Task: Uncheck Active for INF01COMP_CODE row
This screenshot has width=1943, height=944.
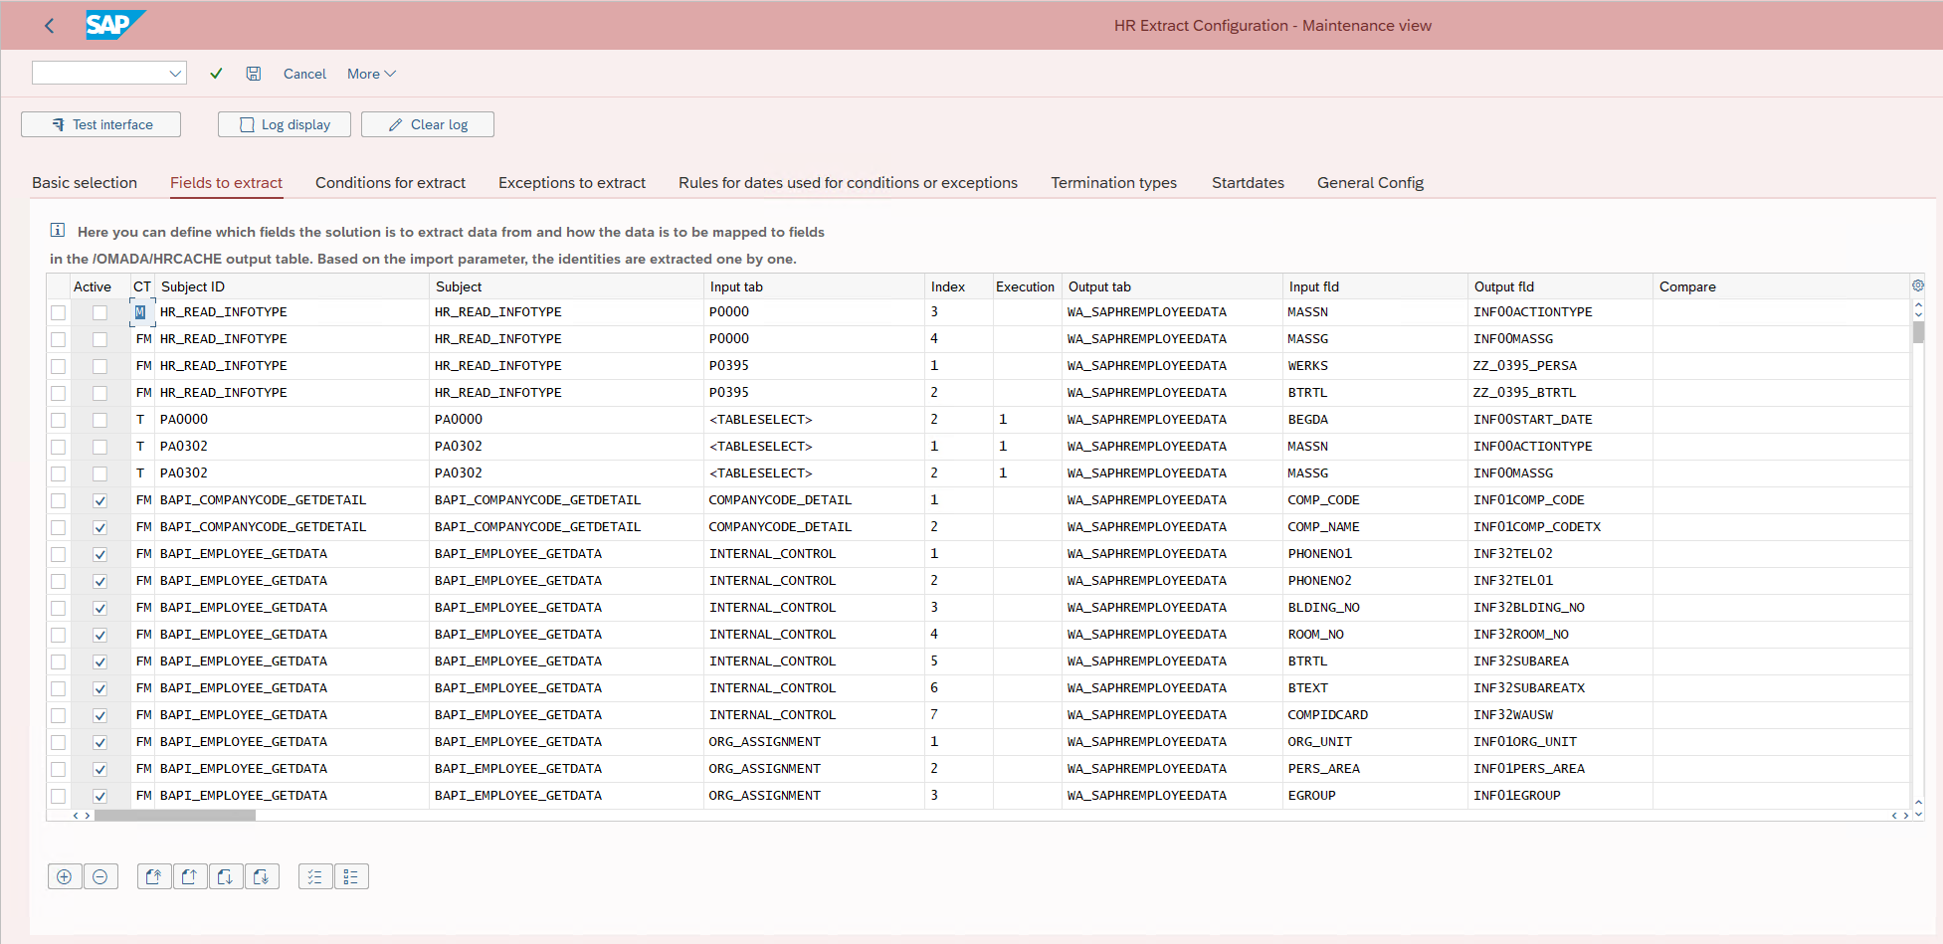Action: (x=99, y=500)
